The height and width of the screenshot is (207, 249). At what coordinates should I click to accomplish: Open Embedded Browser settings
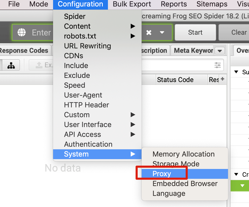(x=185, y=183)
